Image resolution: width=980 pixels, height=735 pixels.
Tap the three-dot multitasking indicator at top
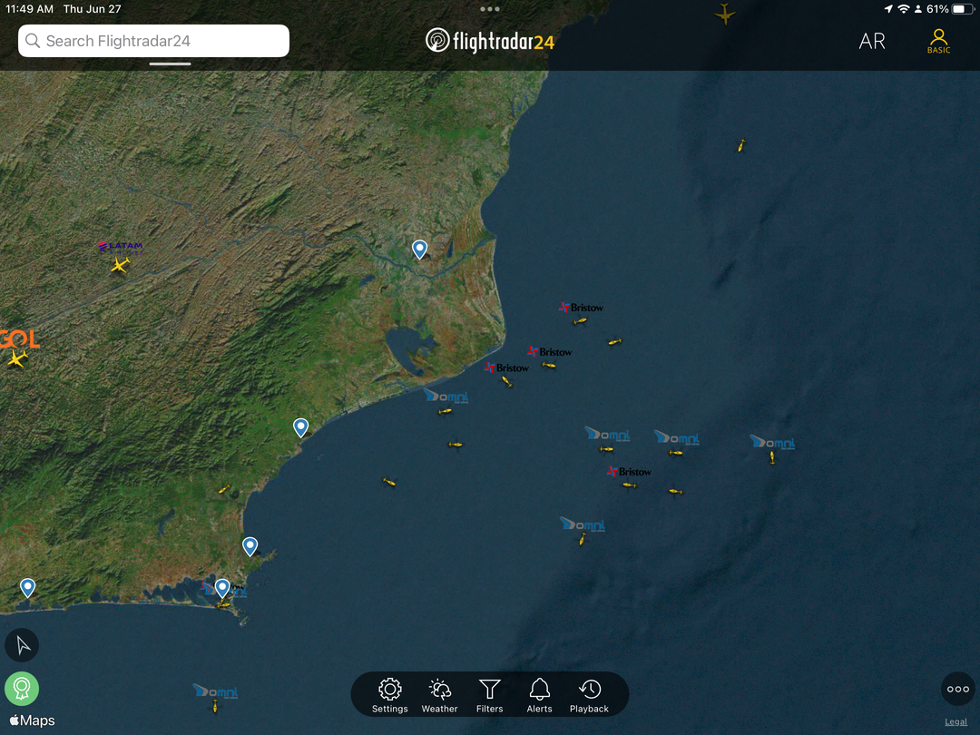pos(489,9)
